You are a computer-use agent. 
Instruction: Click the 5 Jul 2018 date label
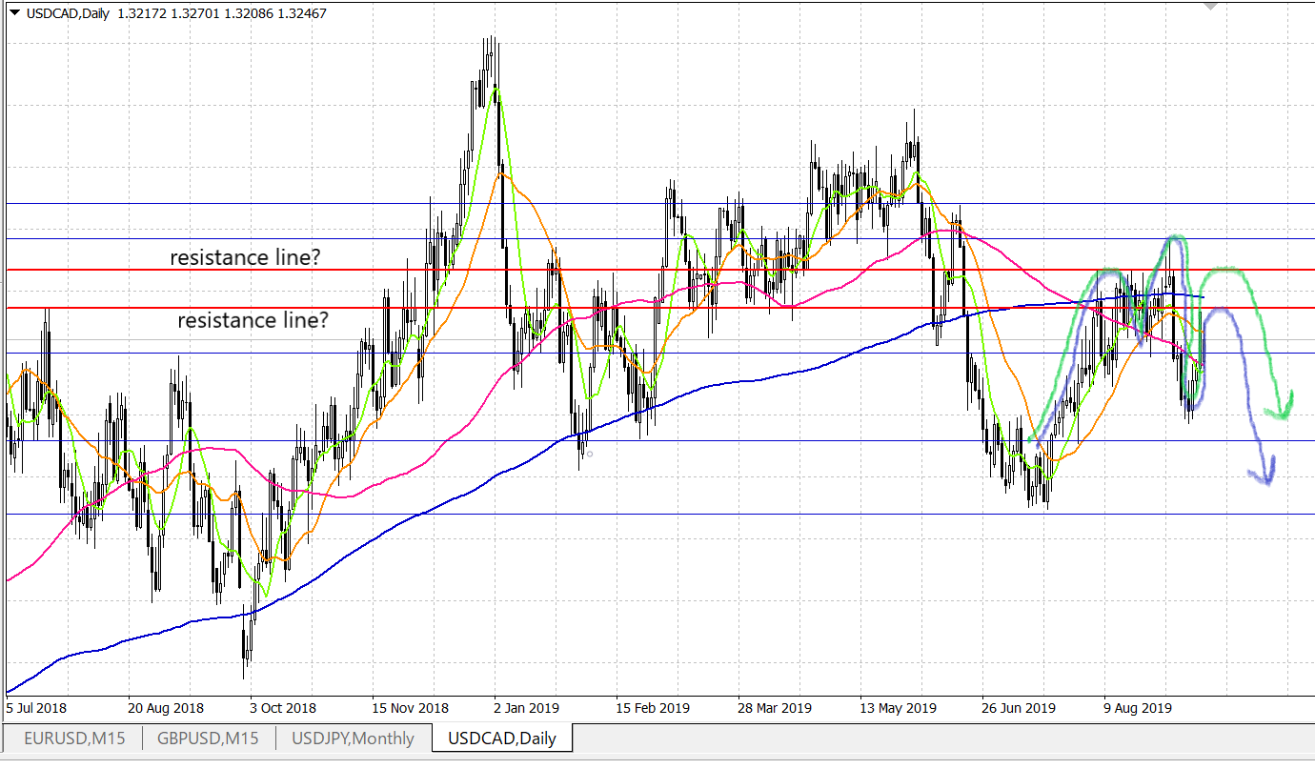[37, 708]
